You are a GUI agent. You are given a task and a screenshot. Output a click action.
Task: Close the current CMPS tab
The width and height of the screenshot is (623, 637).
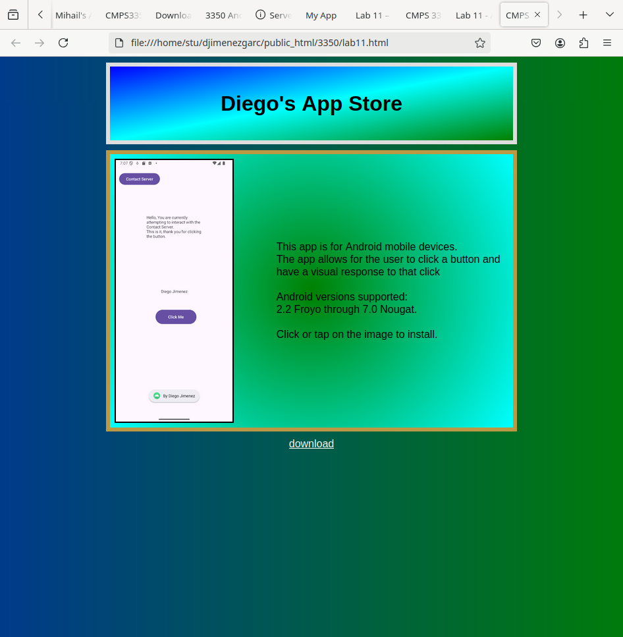[537, 14]
